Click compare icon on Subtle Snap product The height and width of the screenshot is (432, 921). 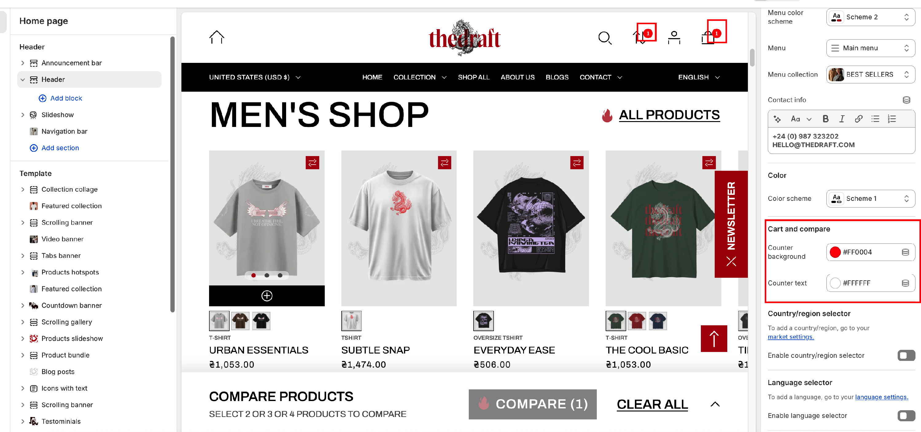445,162
